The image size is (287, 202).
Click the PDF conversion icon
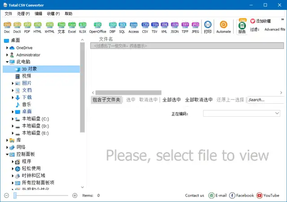click(28, 26)
